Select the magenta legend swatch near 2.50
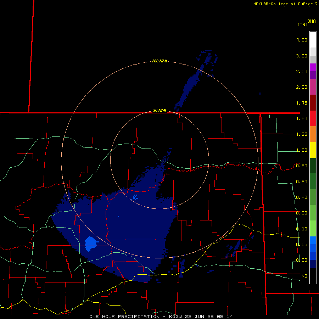 (x=313, y=67)
